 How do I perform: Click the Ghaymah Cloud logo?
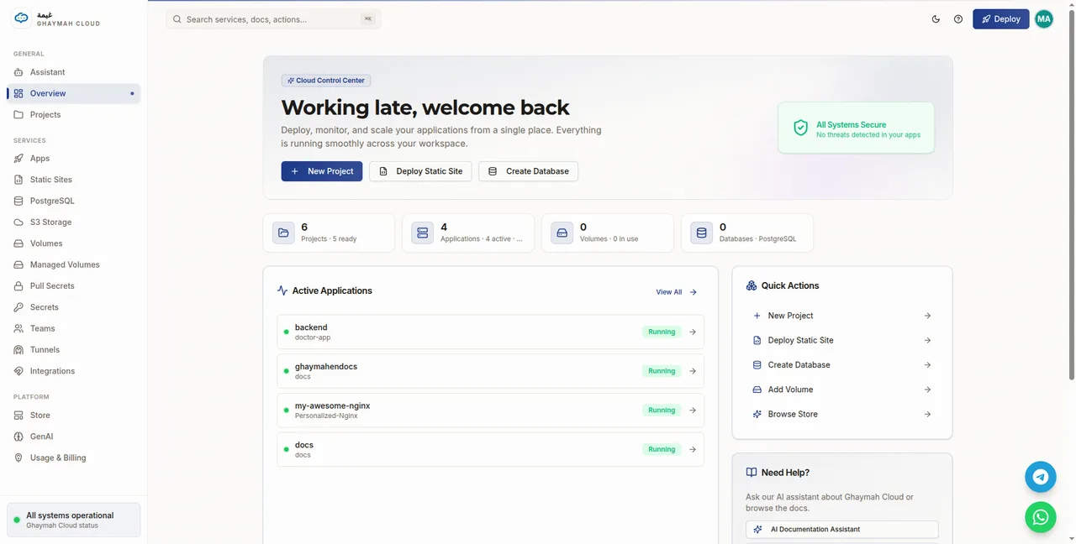coord(22,18)
